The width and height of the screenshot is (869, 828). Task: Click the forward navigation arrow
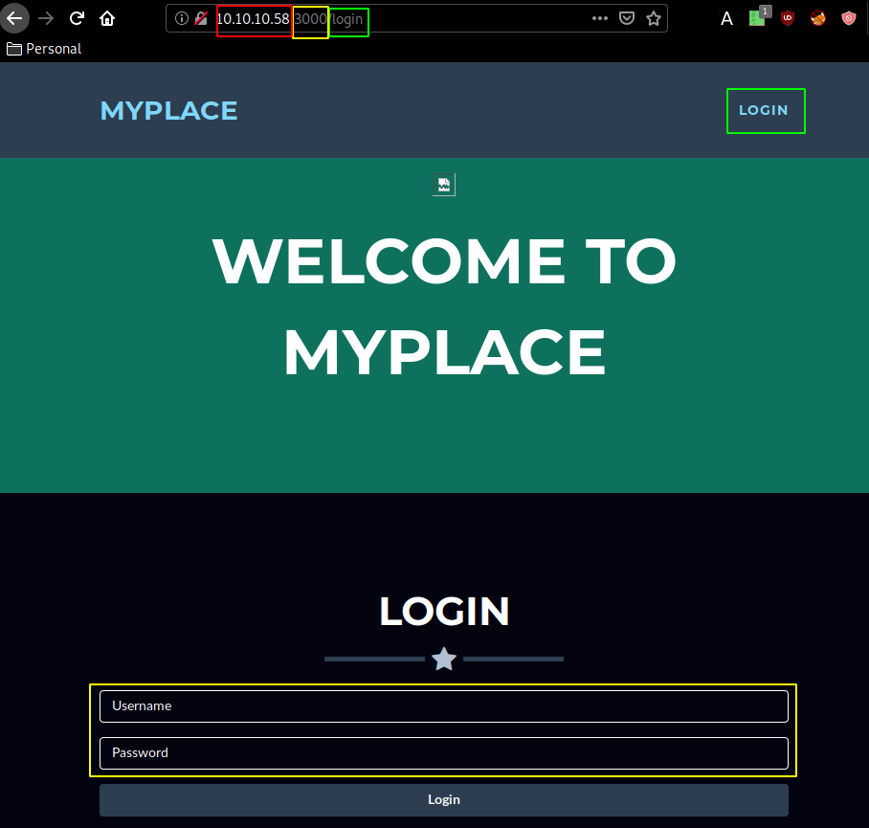[x=46, y=18]
